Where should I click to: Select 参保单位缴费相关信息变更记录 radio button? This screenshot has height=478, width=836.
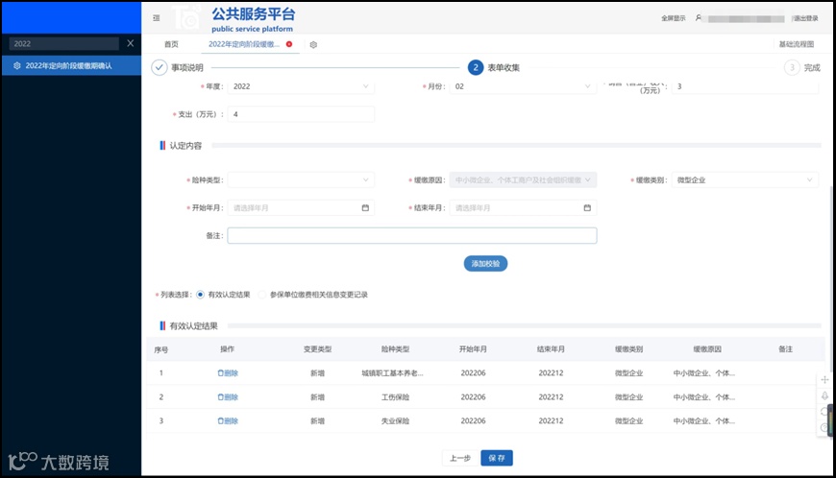(261, 295)
